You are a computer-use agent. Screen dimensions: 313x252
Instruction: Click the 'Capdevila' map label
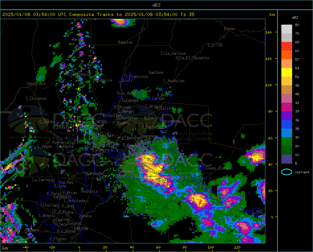pyautogui.click(x=103, y=80)
